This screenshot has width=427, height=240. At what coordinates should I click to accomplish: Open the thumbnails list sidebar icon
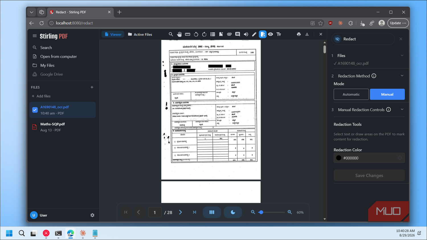[x=213, y=34]
